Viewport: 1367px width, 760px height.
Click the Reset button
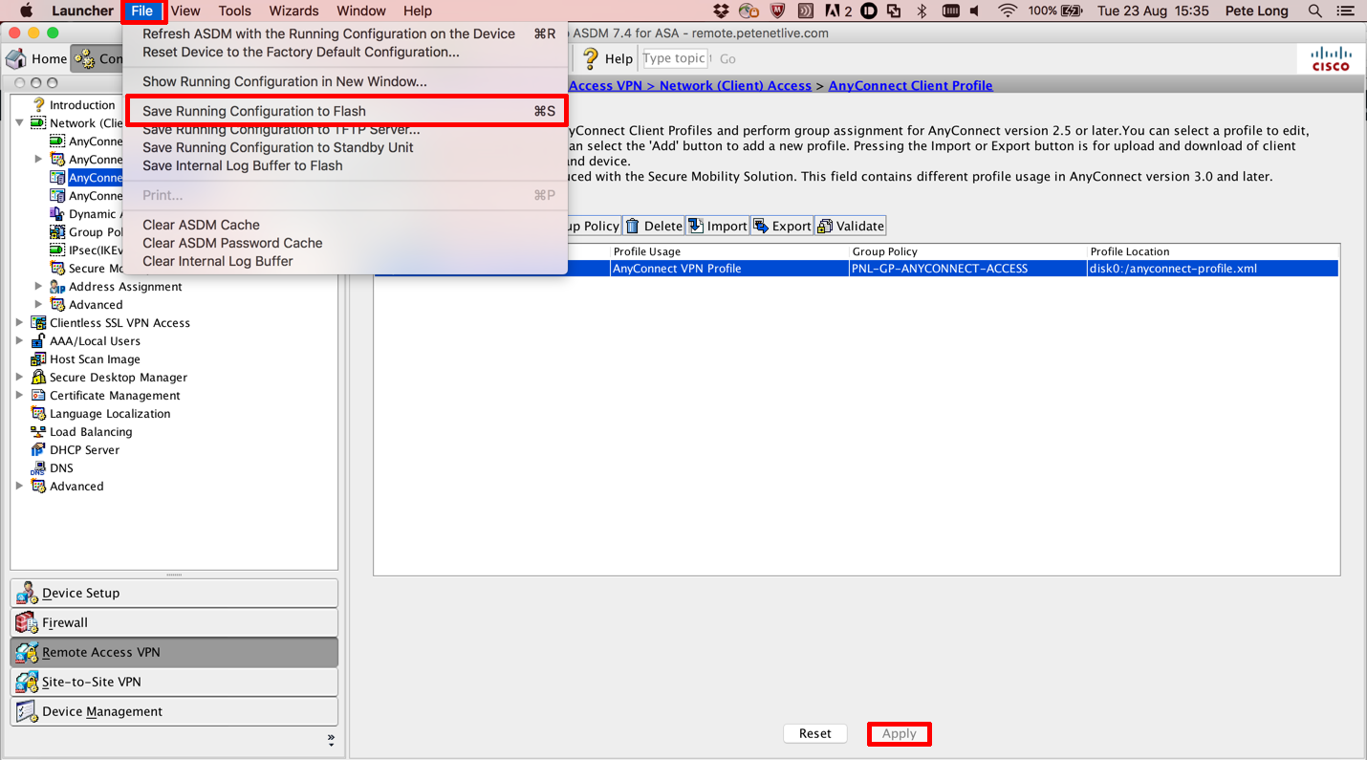pyautogui.click(x=814, y=733)
